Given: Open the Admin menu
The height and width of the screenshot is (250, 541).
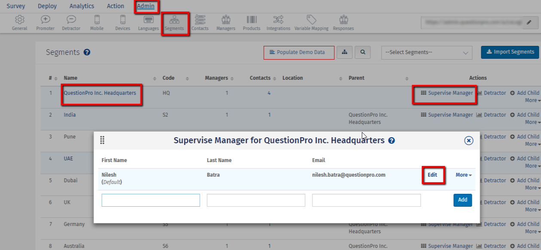Looking at the screenshot, I should click(x=146, y=6).
